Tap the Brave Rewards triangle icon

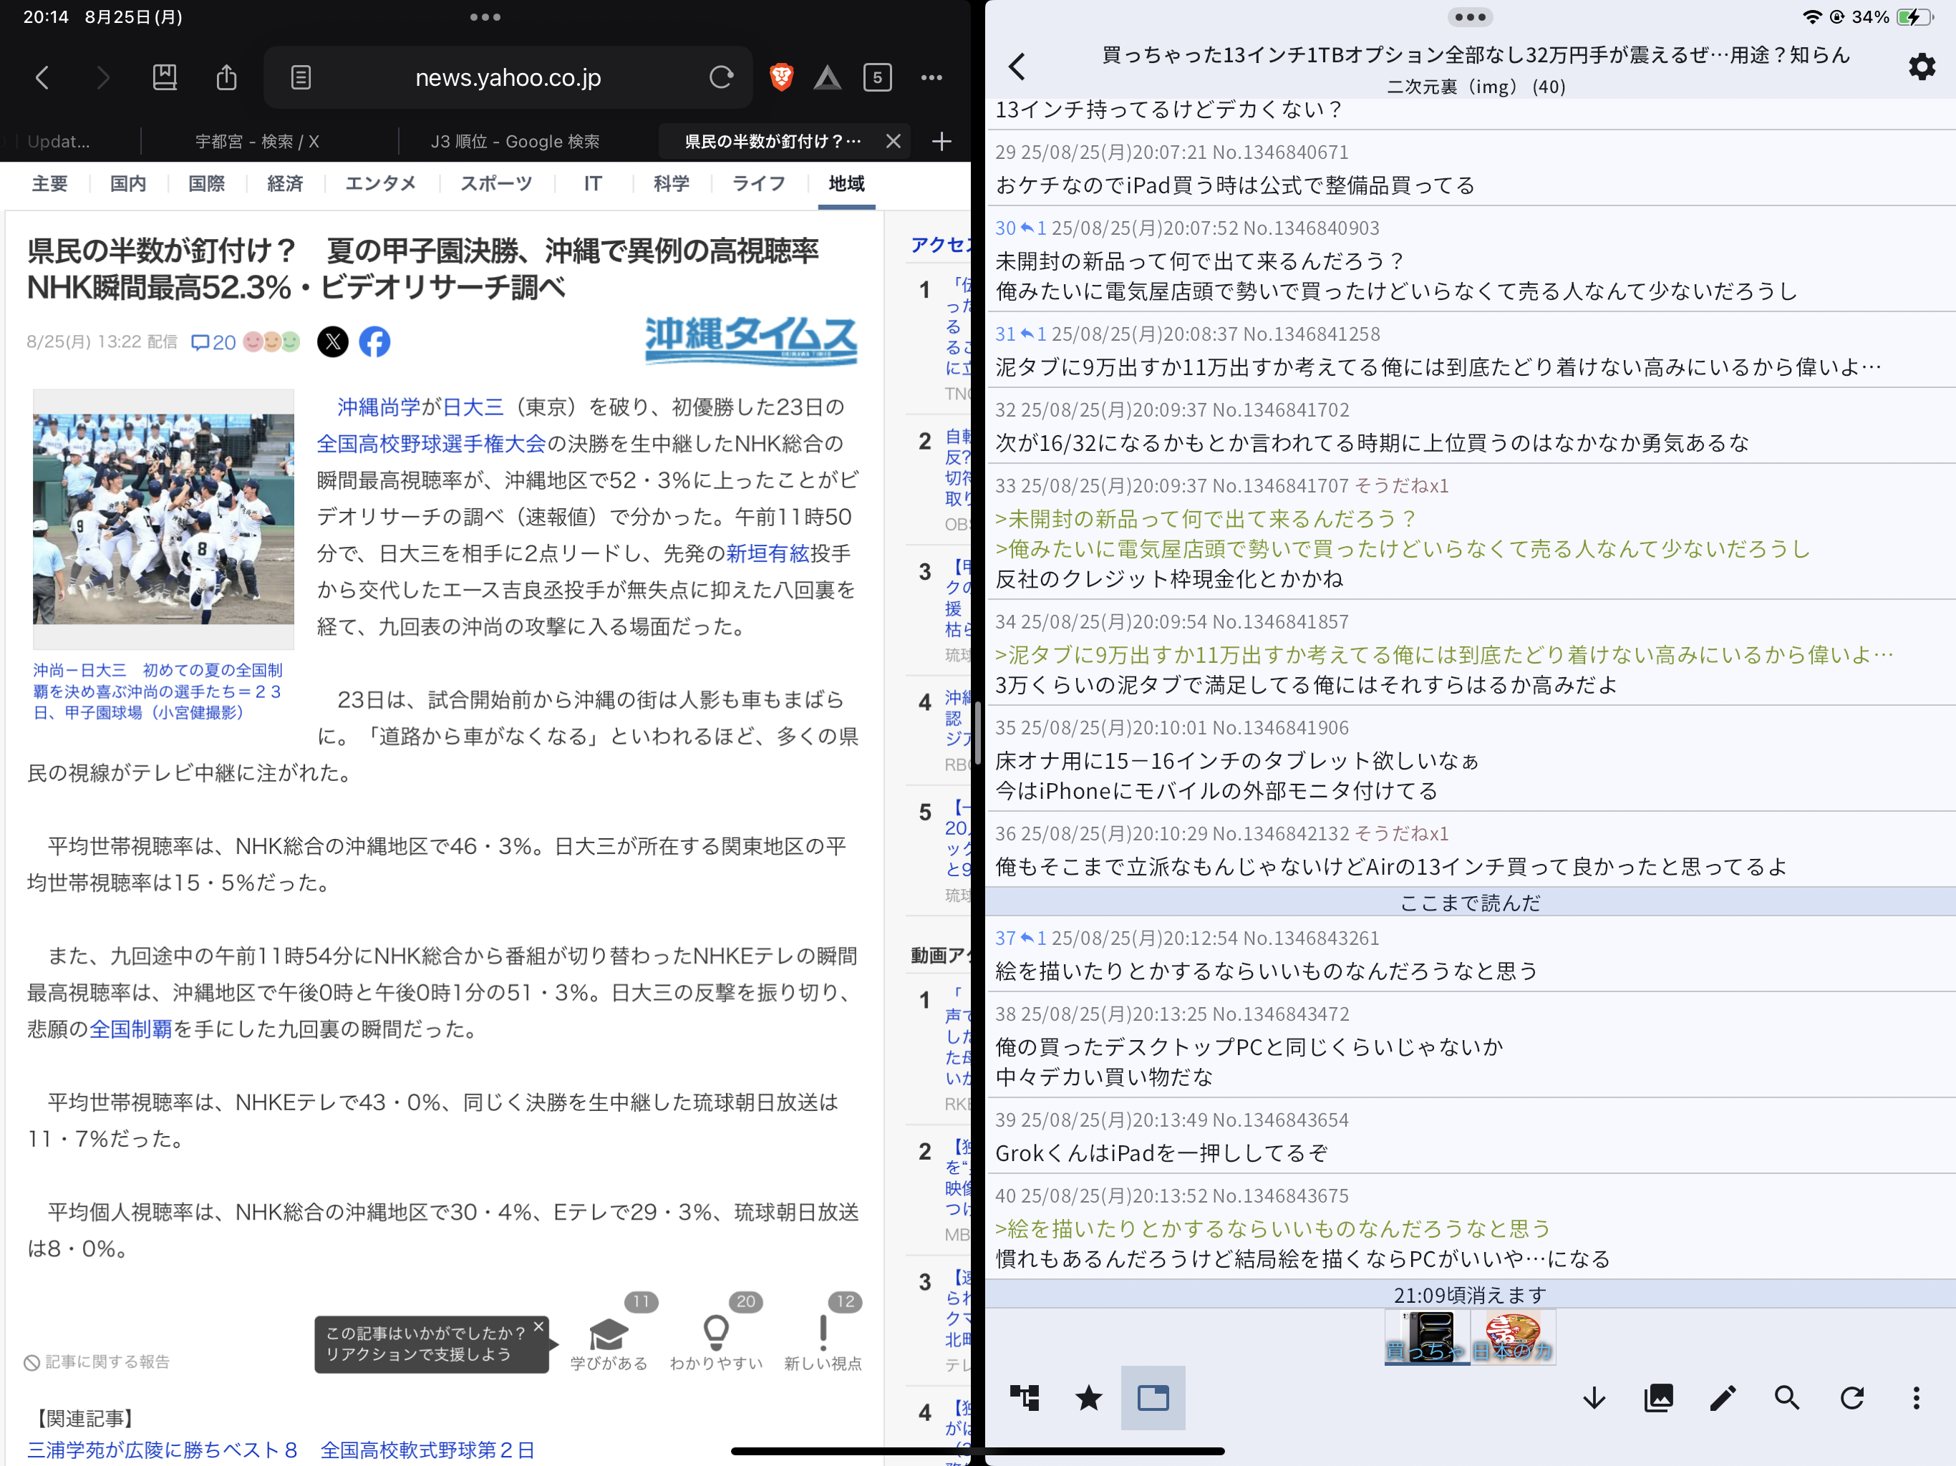[x=828, y=78]
